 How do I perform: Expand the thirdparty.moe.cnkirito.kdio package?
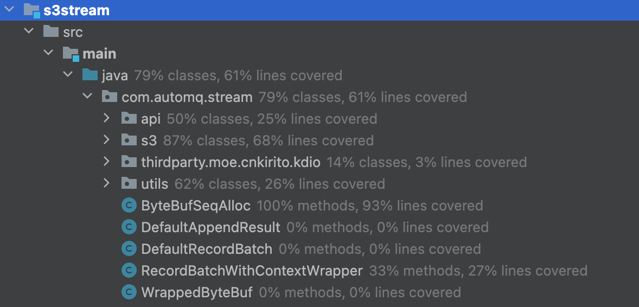[106, 162]
